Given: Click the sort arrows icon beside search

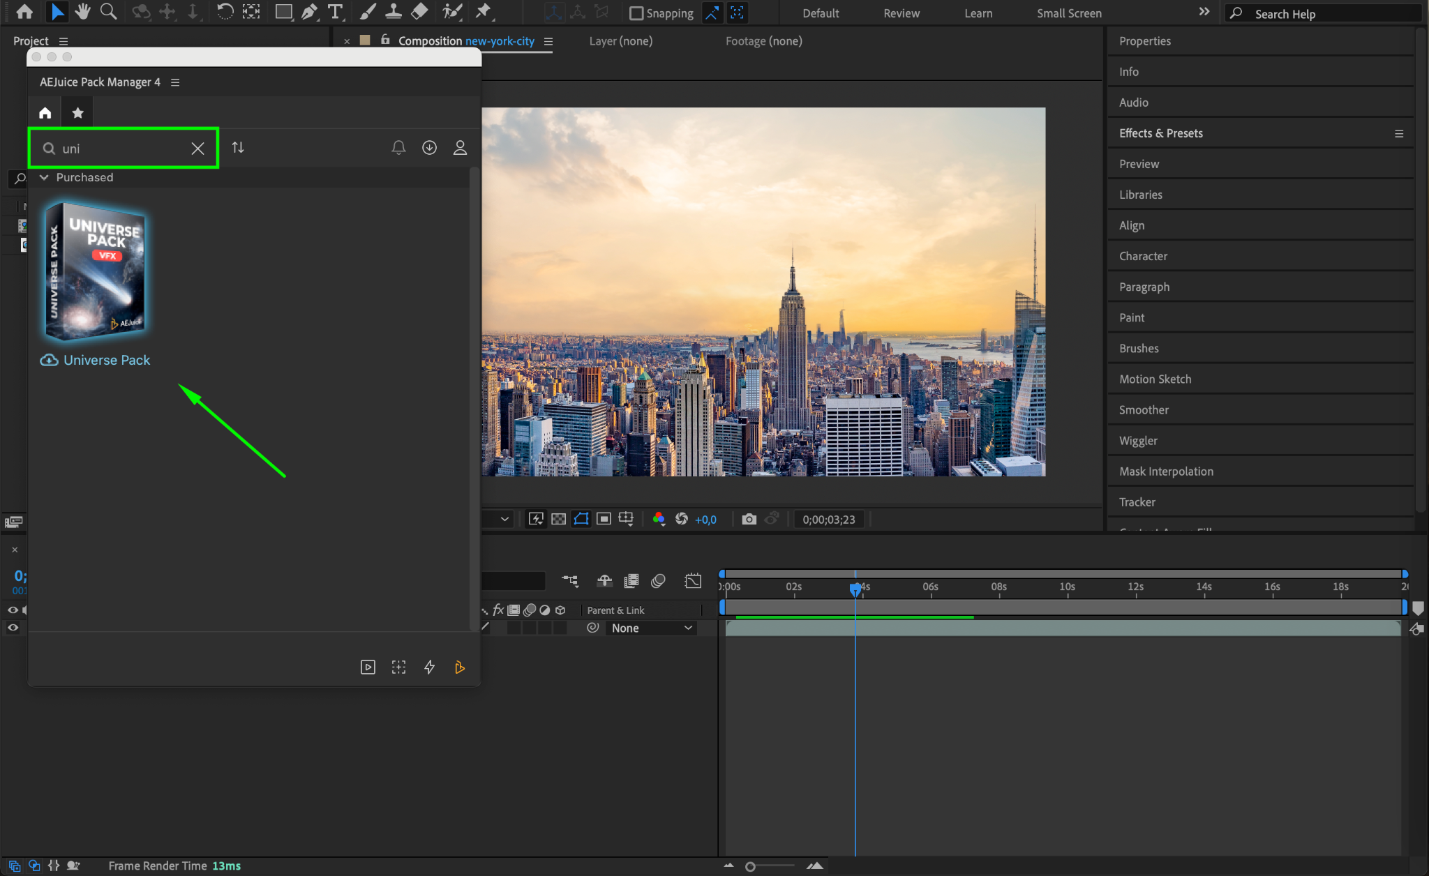Looking at the screenshot, I should coord(238,148).
